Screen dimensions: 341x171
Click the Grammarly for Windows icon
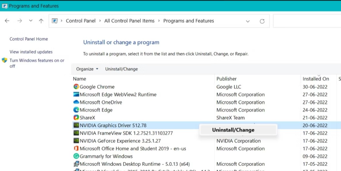[x=76, y=156]
